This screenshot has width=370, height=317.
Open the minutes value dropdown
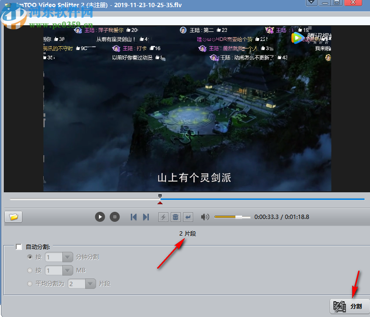click(x=68, y=257)
